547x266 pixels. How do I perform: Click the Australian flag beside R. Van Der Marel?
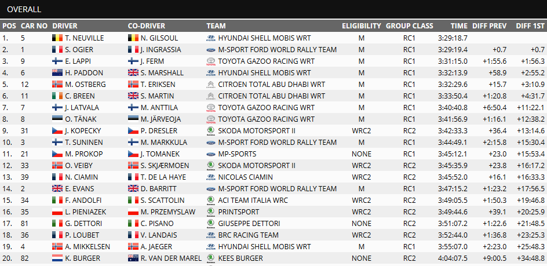pos(133,258)
